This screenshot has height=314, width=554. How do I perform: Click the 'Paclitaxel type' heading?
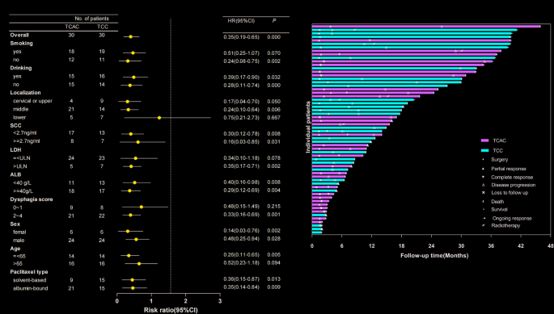[29, 272]
